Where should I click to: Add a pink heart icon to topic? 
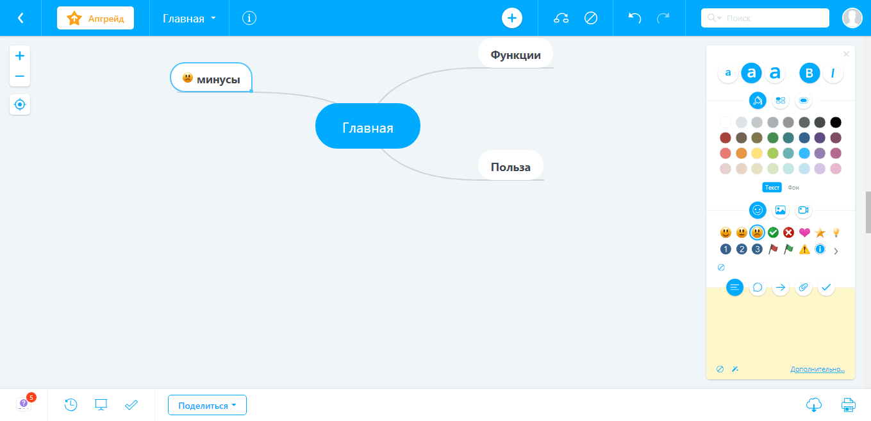coord(804,233)
